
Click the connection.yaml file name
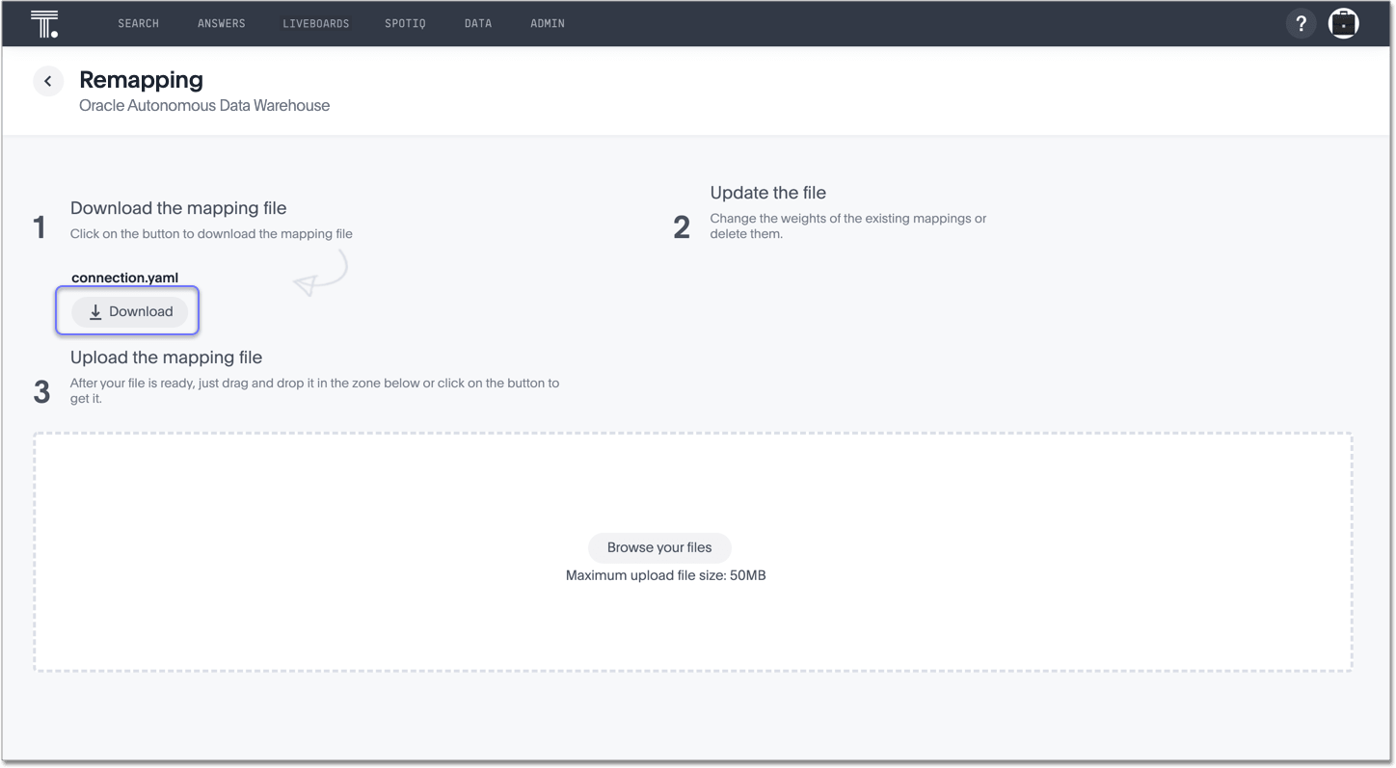click(x=124, y=278)
